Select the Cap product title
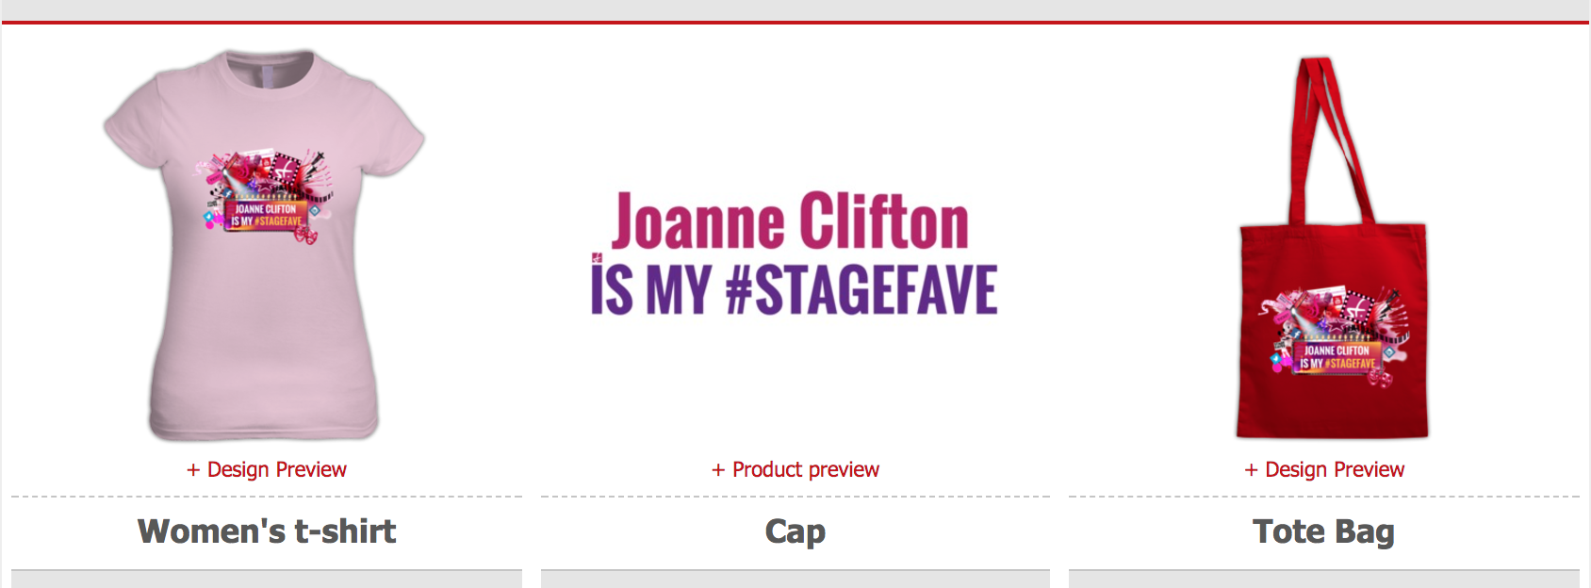The image size is (1591, 588). (795, 531)
